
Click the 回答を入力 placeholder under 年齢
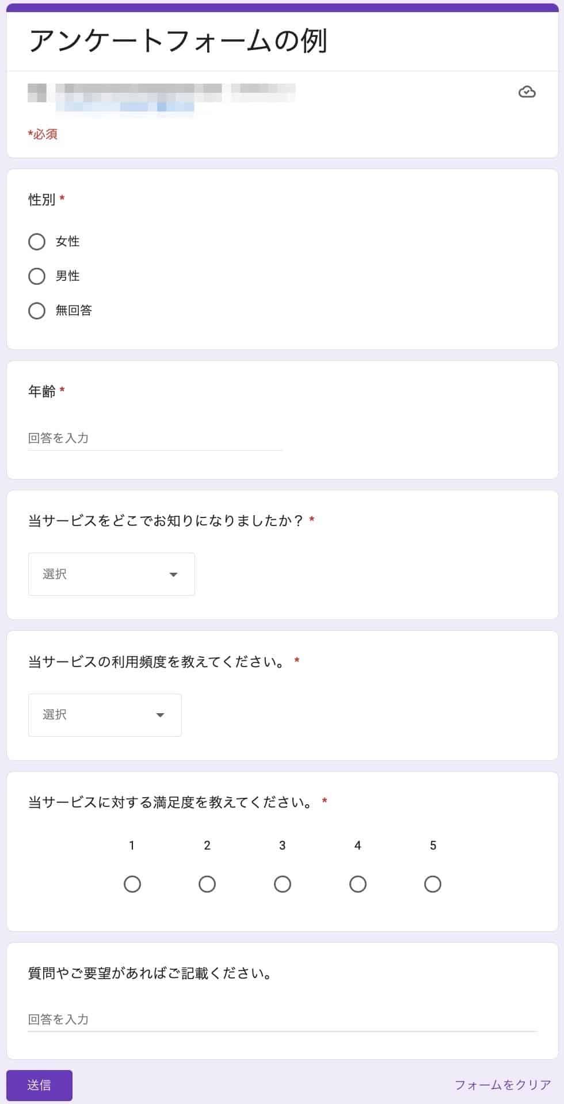click(58, 437)
